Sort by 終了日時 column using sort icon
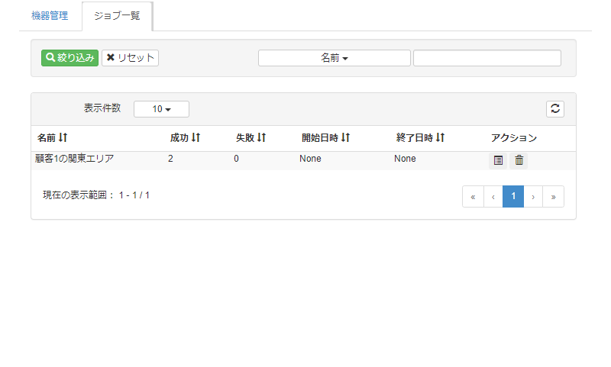The image size is (611, 367). coord(440,138)
